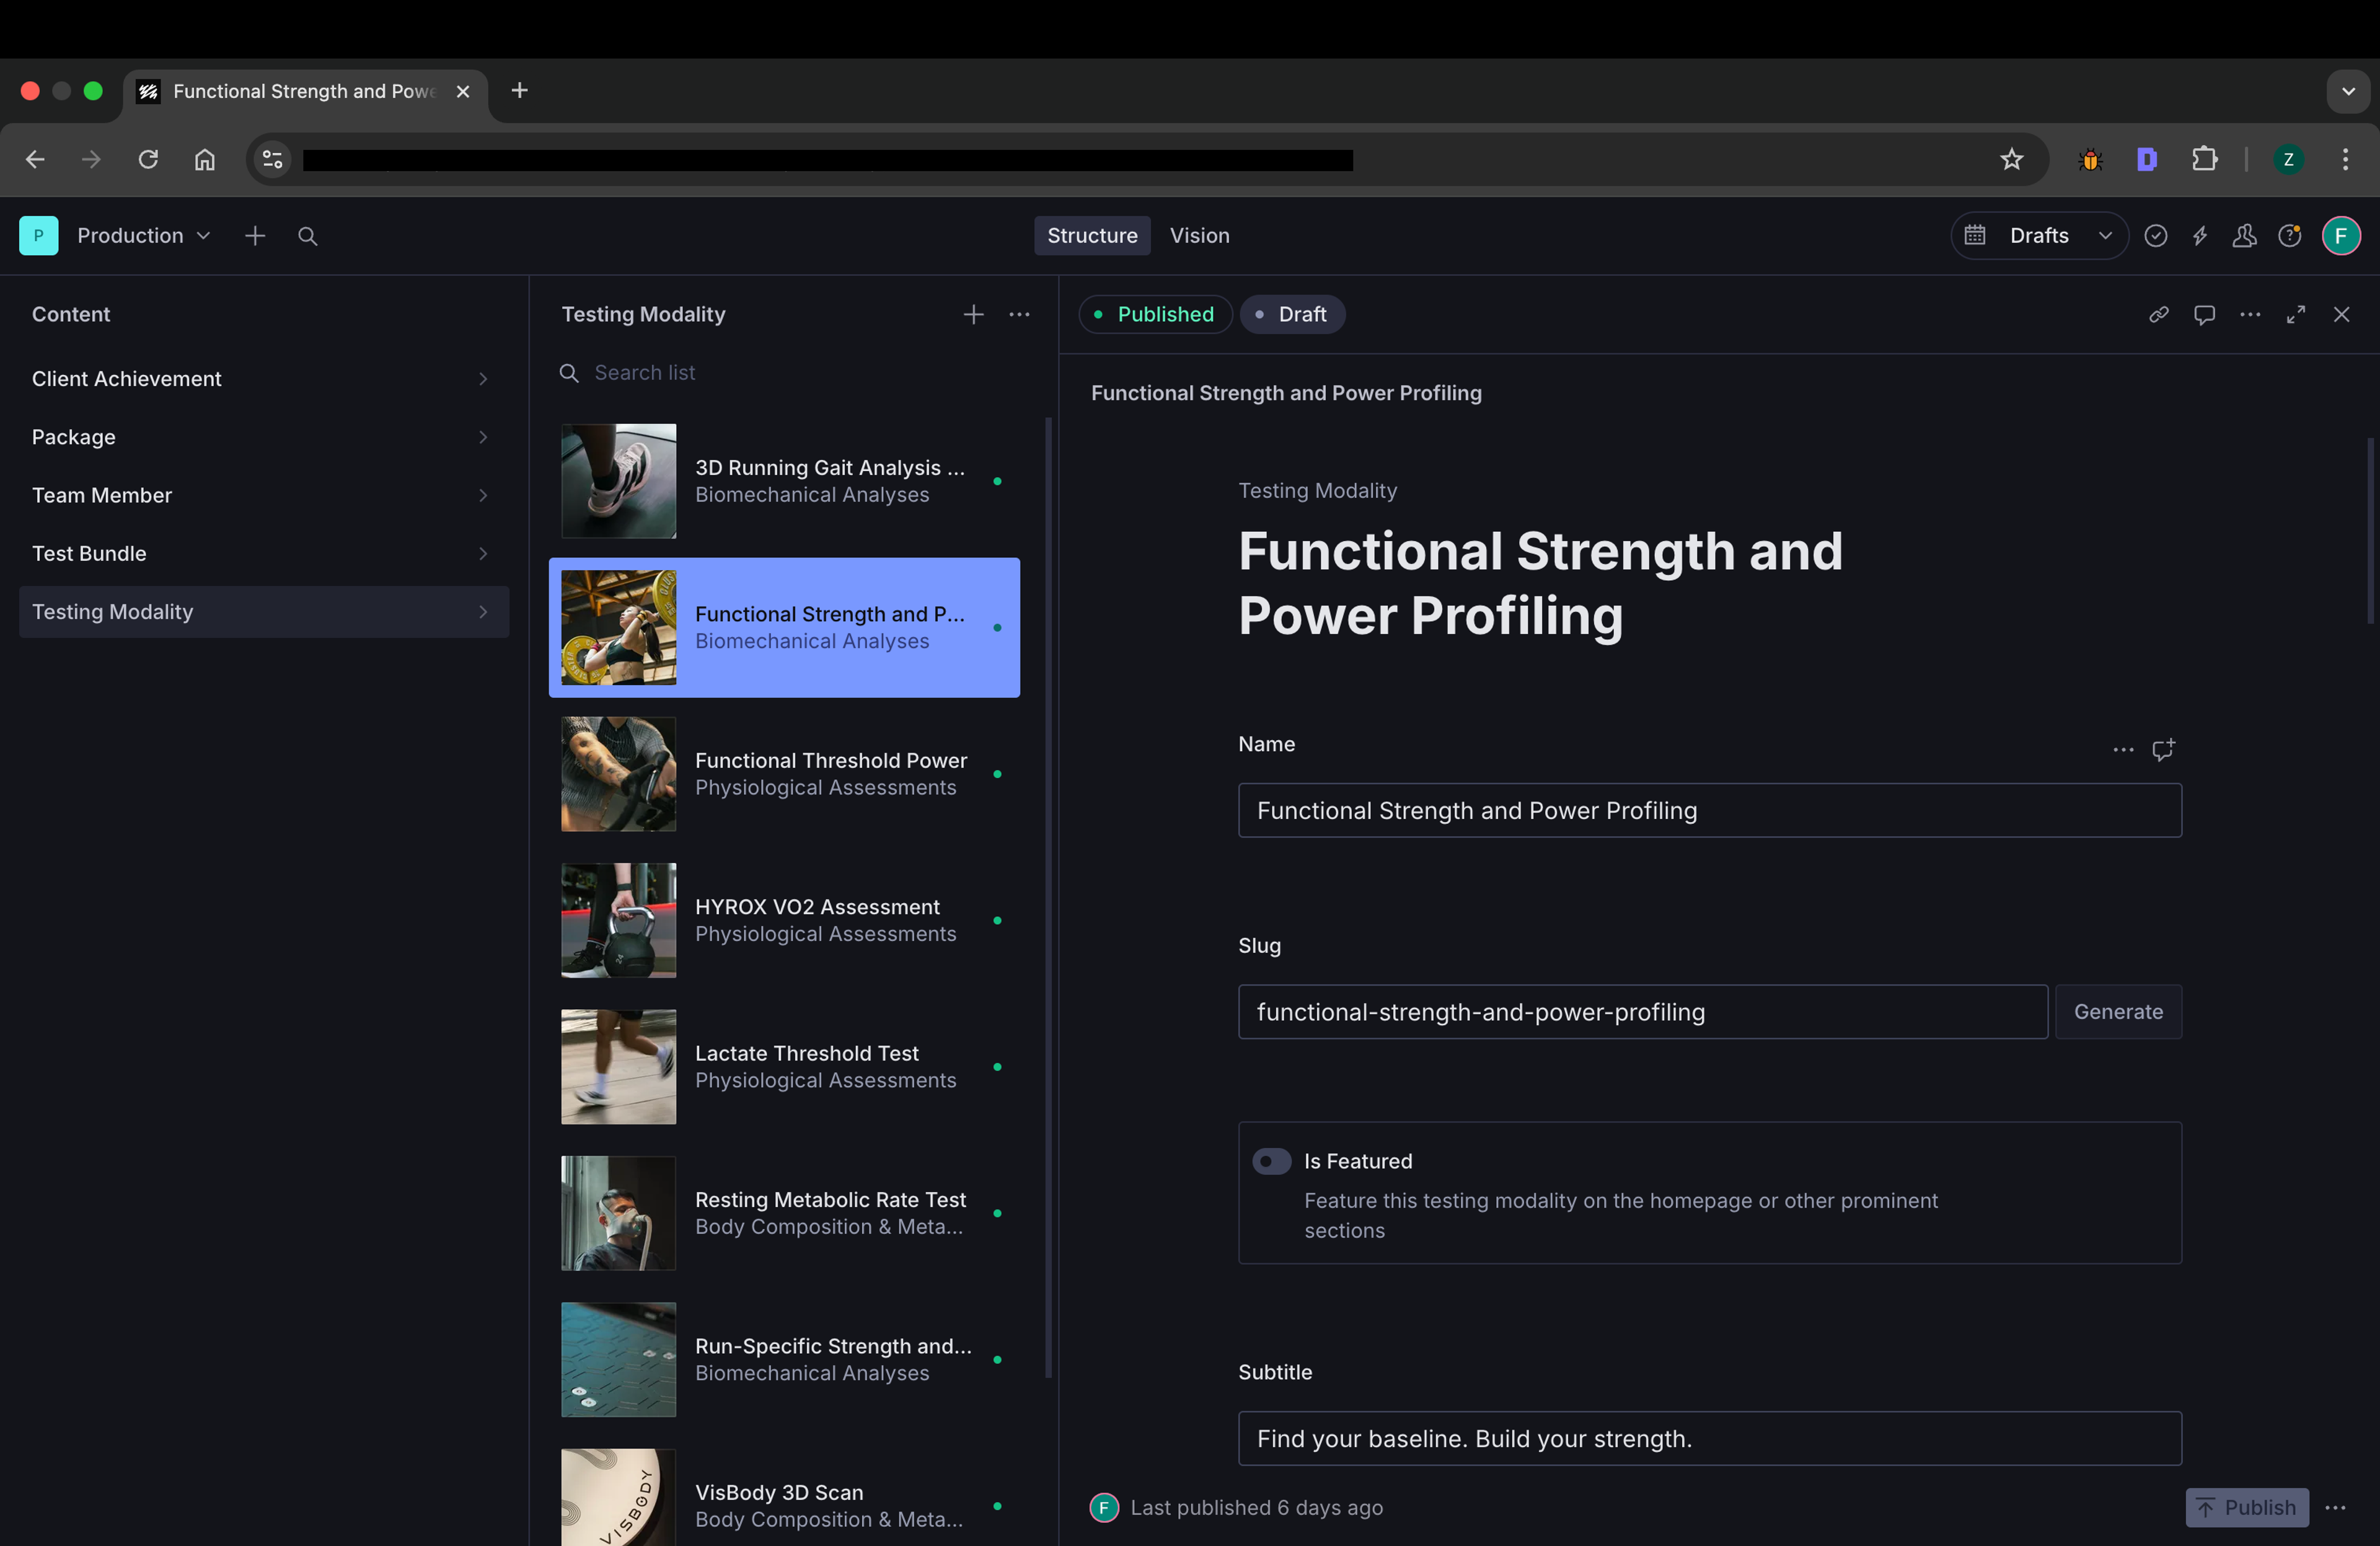Open the global search magnifier icon
This screenshot has height=1546, width=2380.
(308, 236)
